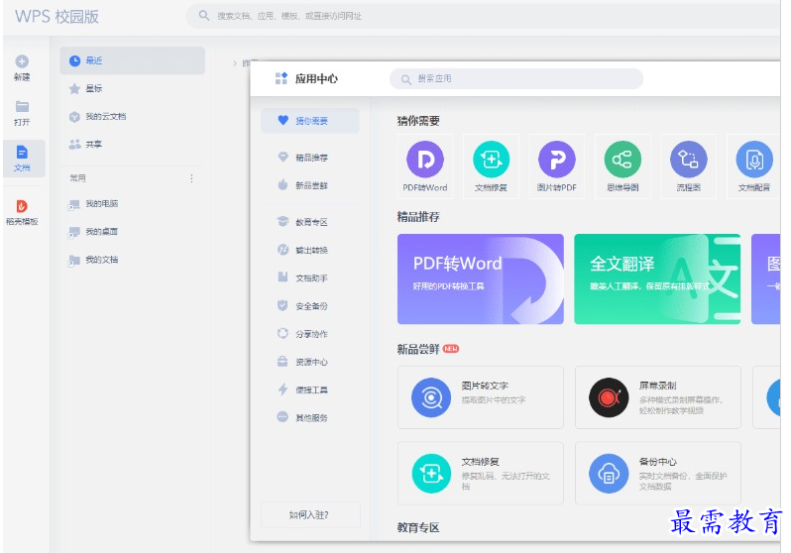Open the 全文翻译 green banner

click(657, 279)
